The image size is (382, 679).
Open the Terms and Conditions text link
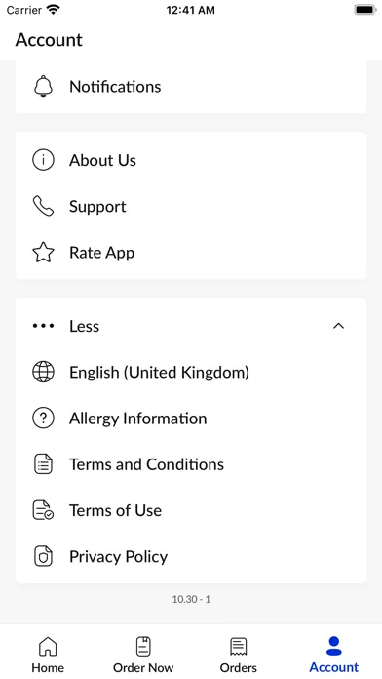coord(146,464)
